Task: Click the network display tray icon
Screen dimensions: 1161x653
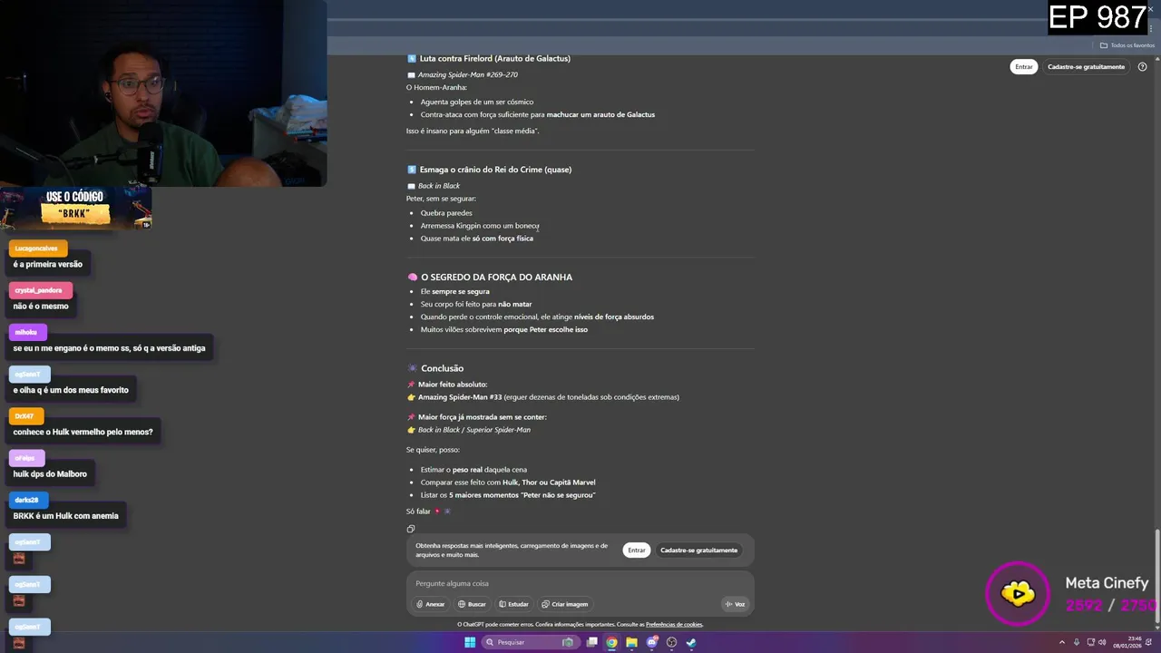Action: point(1089,642)
